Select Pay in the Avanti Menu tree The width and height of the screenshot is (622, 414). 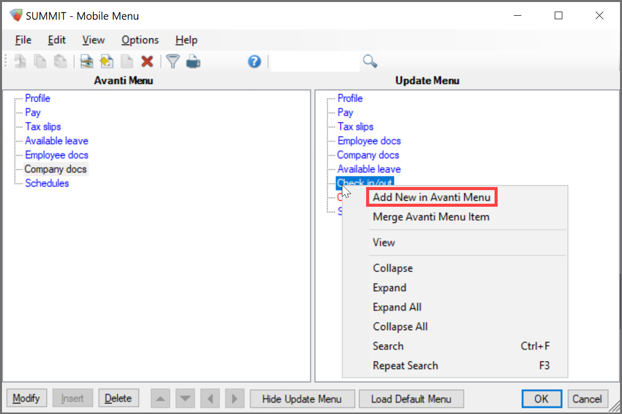33,112
